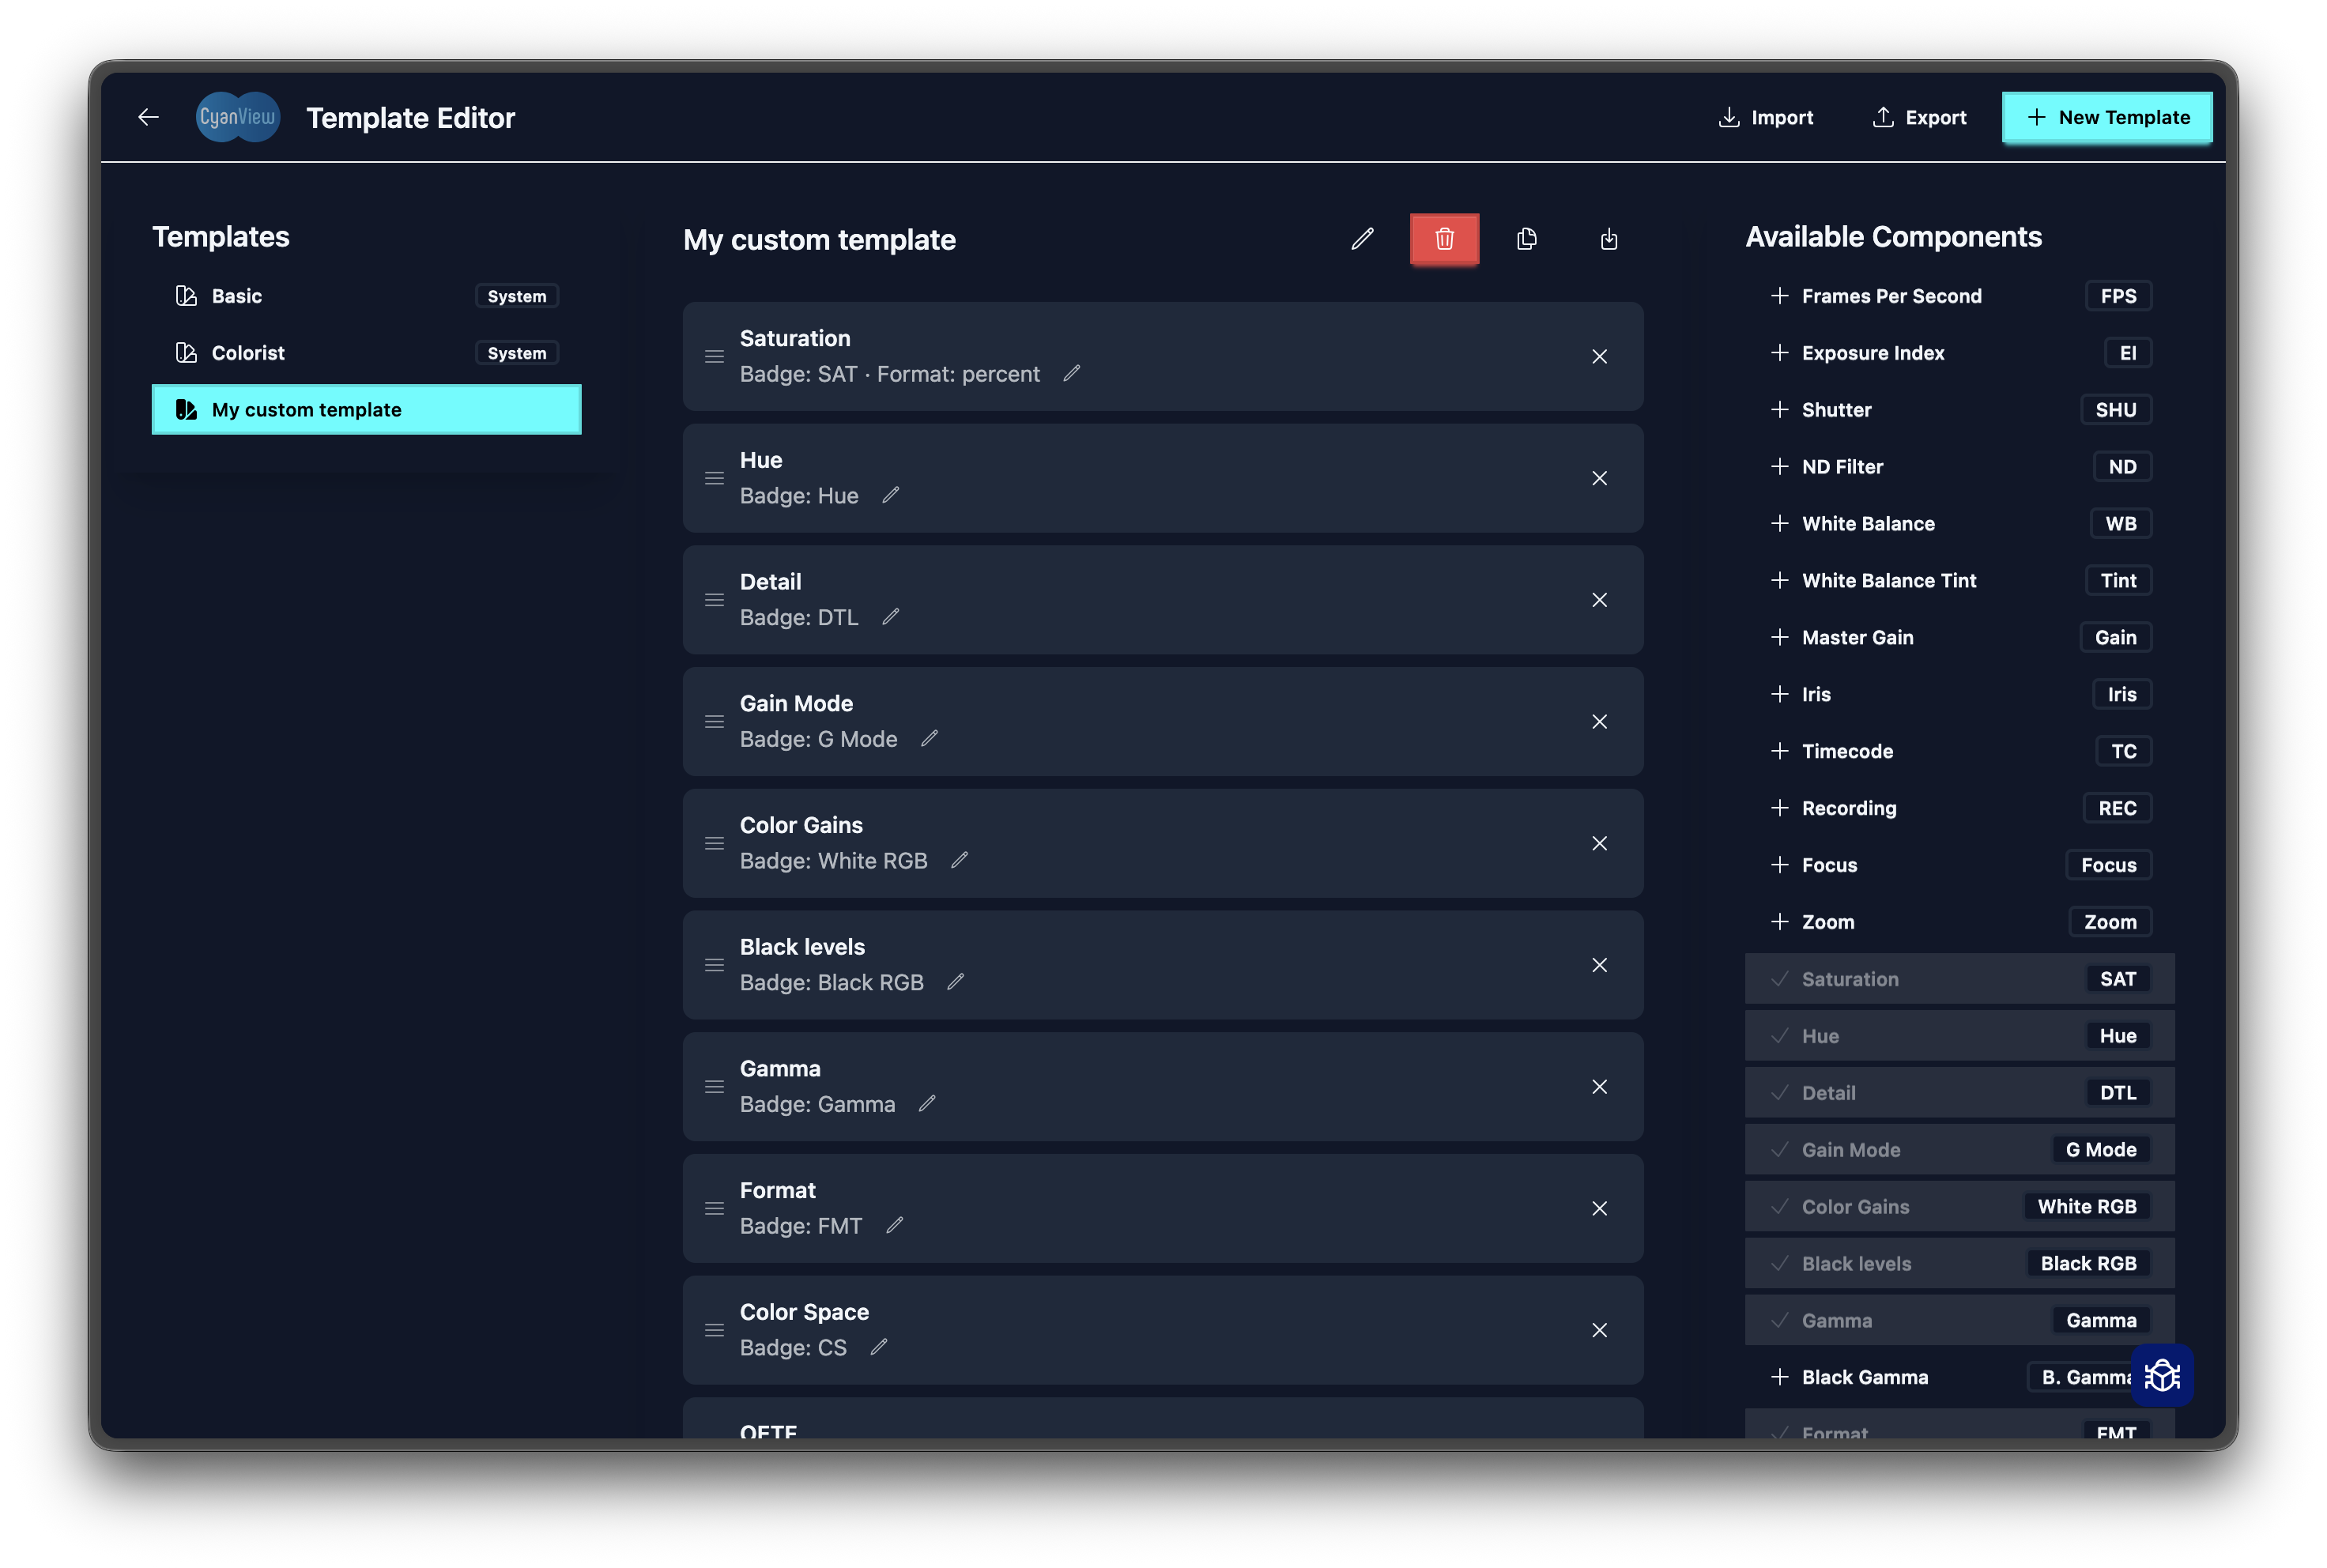Edit Saturation badge pencil icon

click(x=1071, y=373)
